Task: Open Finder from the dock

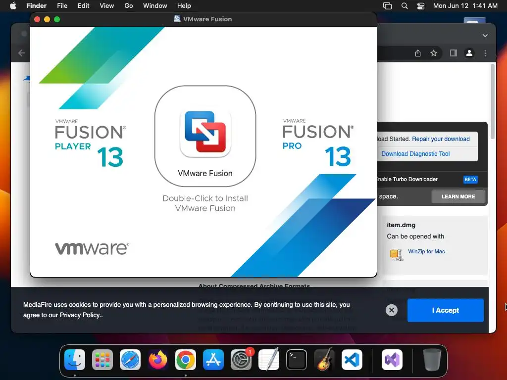Action: pos(75,360)
